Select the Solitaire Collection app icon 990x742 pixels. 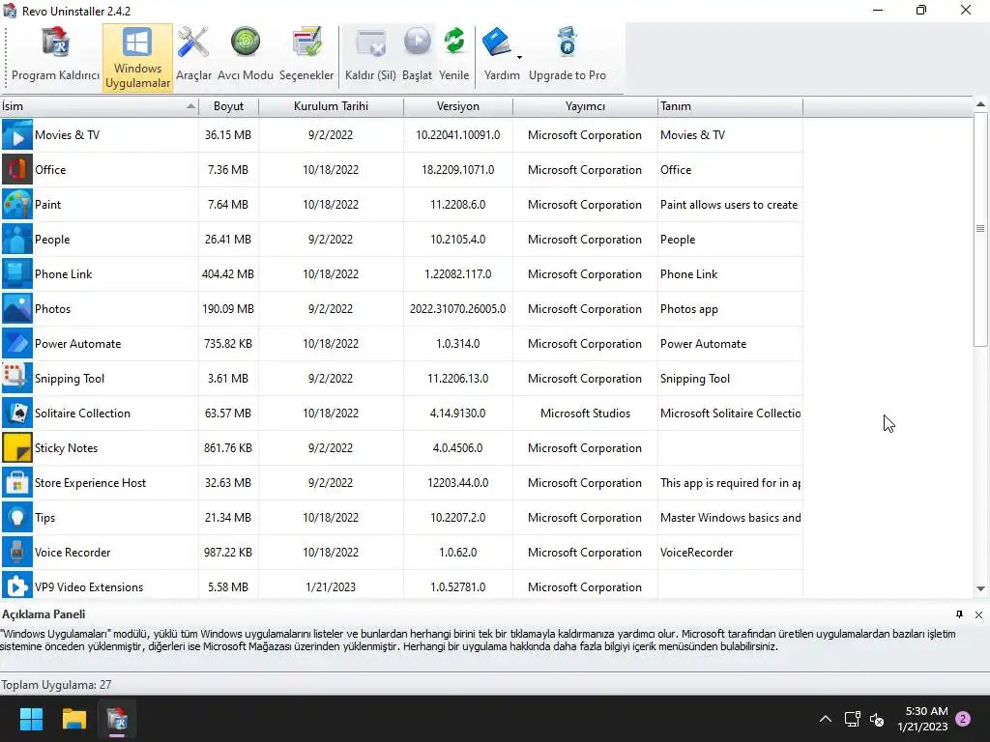[17, 413]
